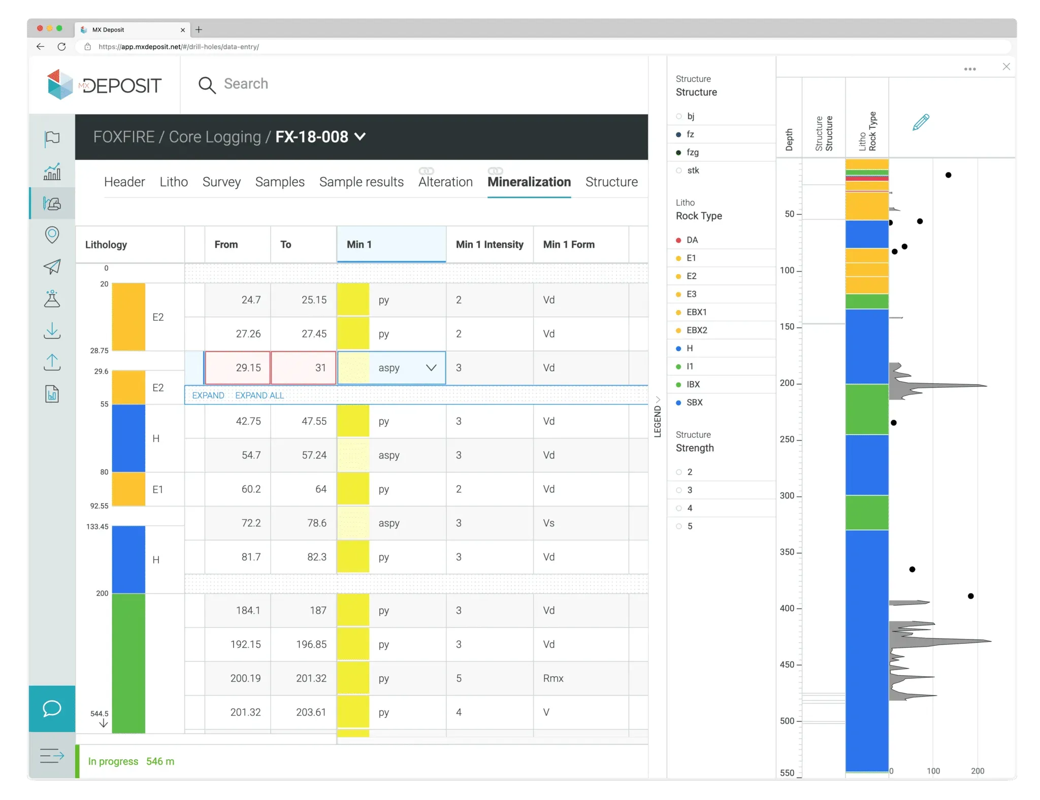Toggle Strength 5 legend entry
Screen dimensions: 1040x800
[689, 526]
